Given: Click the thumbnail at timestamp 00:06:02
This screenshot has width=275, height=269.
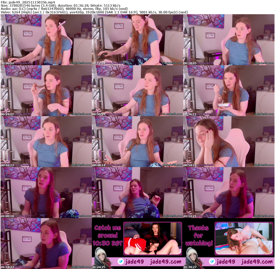Looking at the screenshot, I should coord(46,40).
